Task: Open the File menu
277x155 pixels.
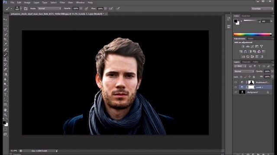Action: point(12,3)
